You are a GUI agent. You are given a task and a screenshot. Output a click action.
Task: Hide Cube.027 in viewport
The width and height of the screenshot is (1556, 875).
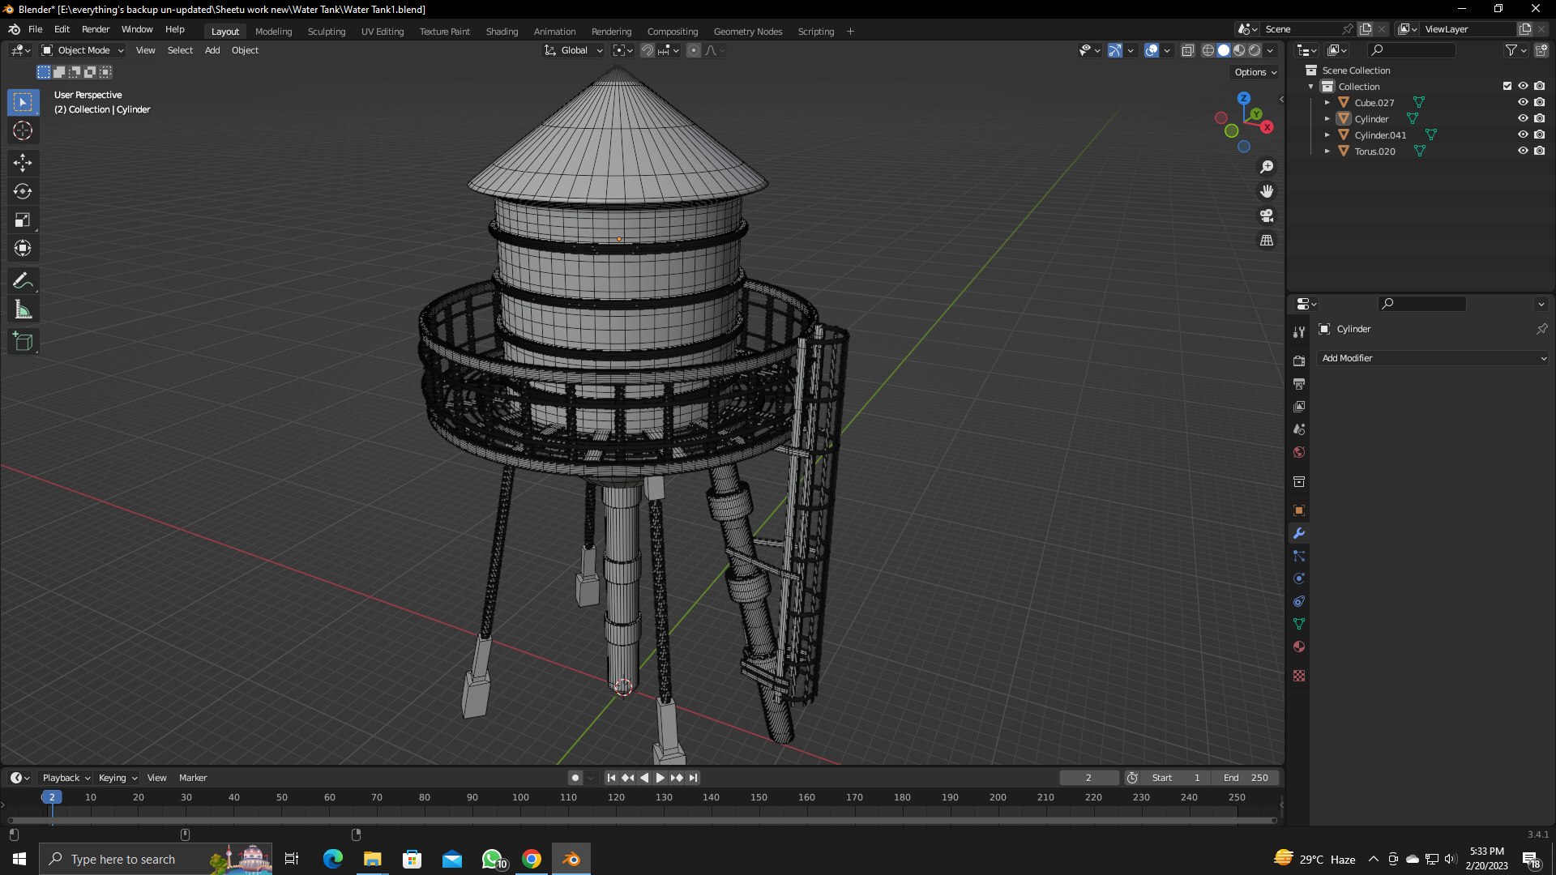pos(1523,102)
